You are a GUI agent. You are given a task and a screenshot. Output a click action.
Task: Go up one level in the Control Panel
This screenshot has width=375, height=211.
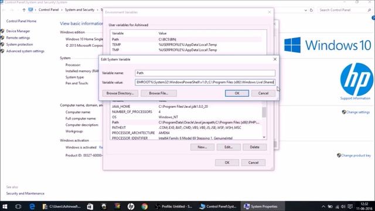23,10
